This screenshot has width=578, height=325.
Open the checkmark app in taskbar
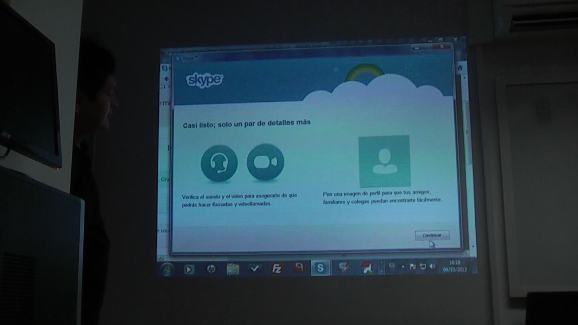pos(255,268)
